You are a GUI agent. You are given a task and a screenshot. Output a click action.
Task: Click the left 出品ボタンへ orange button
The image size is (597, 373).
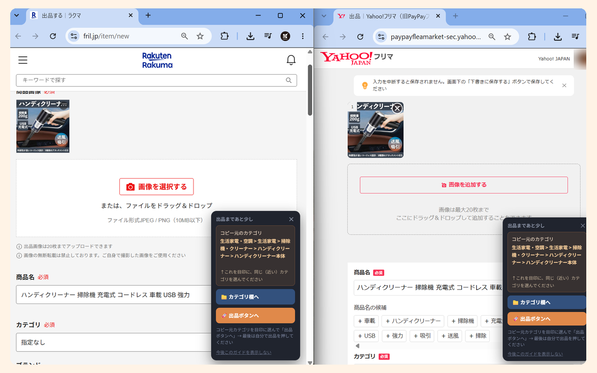point(255,316)
